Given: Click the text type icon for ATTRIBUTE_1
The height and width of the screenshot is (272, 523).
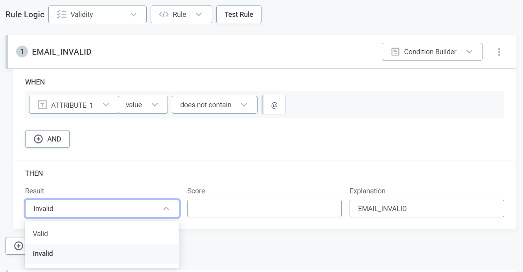Looking at the screenshot, I should point(42,105).
